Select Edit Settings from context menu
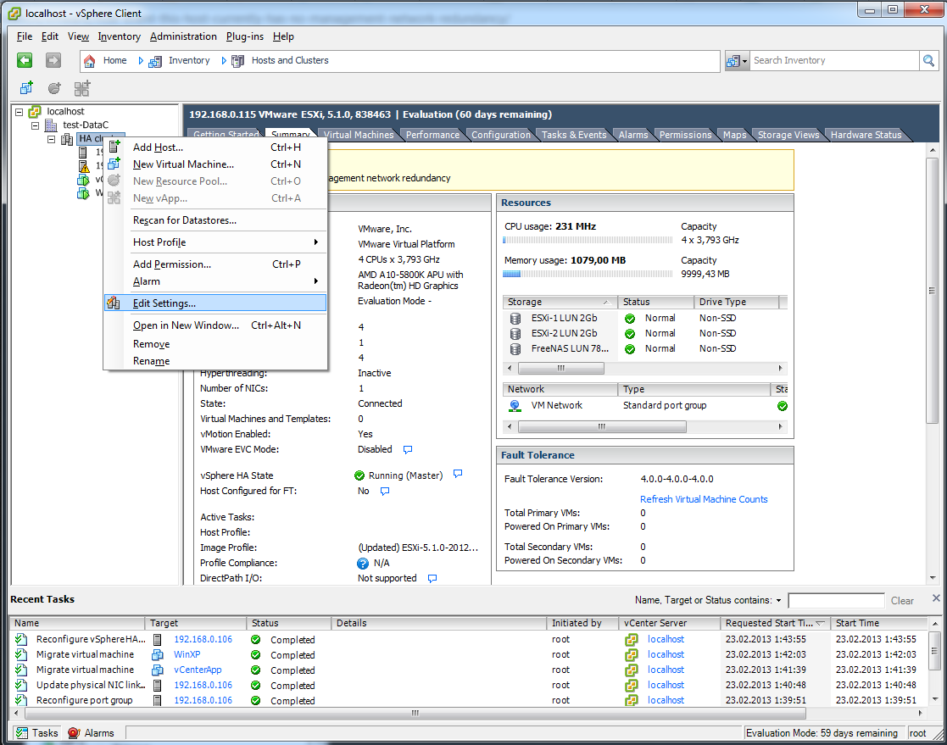The width and height of the screenshot is (947, 745). click(215, 303)
